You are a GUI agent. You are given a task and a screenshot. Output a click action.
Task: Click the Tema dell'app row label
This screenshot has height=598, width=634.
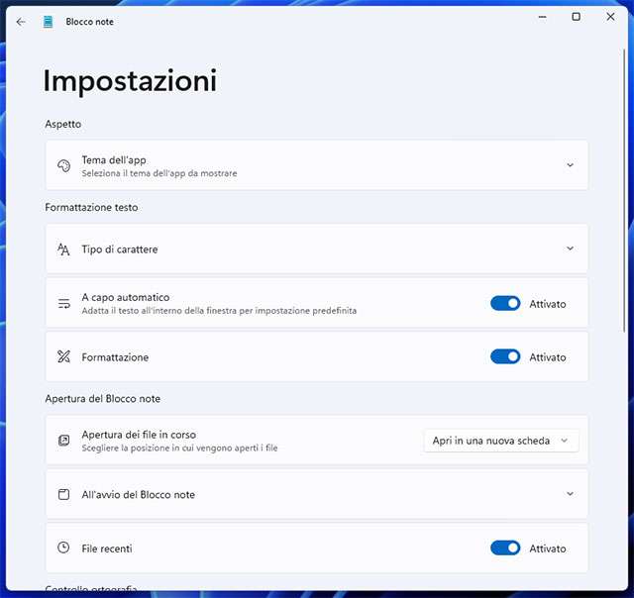115,160
